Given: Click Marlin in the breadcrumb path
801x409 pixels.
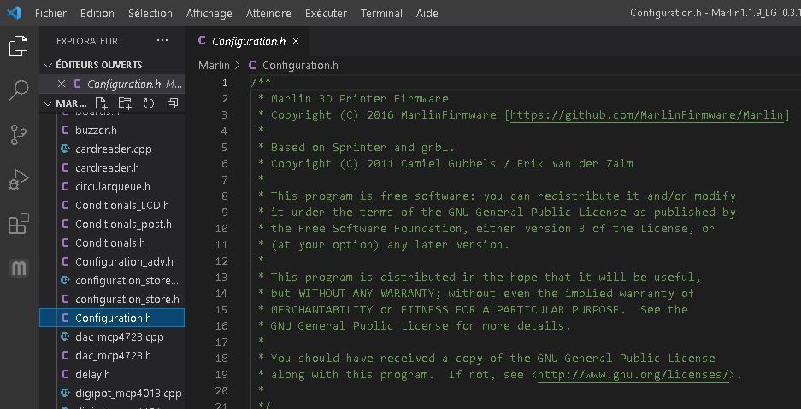Looking at the screenshot, I should [x=214, y=65].
